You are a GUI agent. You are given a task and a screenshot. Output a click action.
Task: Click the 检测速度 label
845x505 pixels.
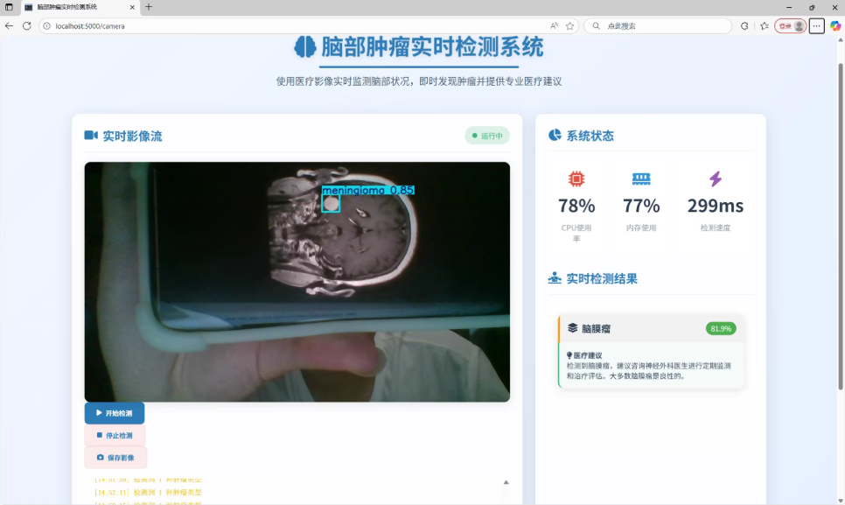[716, 228]
